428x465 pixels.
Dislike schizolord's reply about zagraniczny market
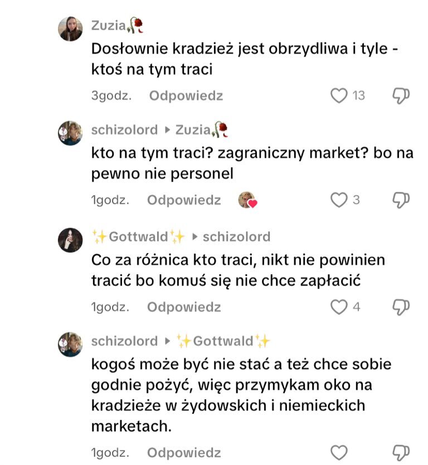point(401,200)
